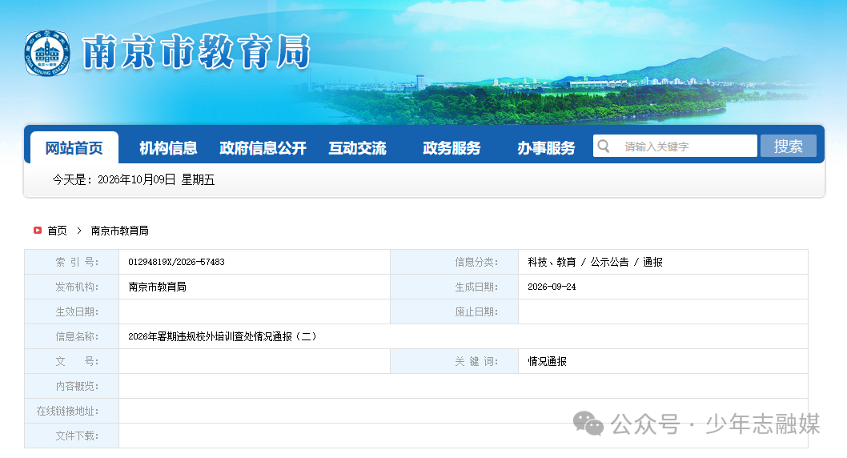847x458 pixels.
Task: Click the 生效日期 label cell
Action: point(72,311)
